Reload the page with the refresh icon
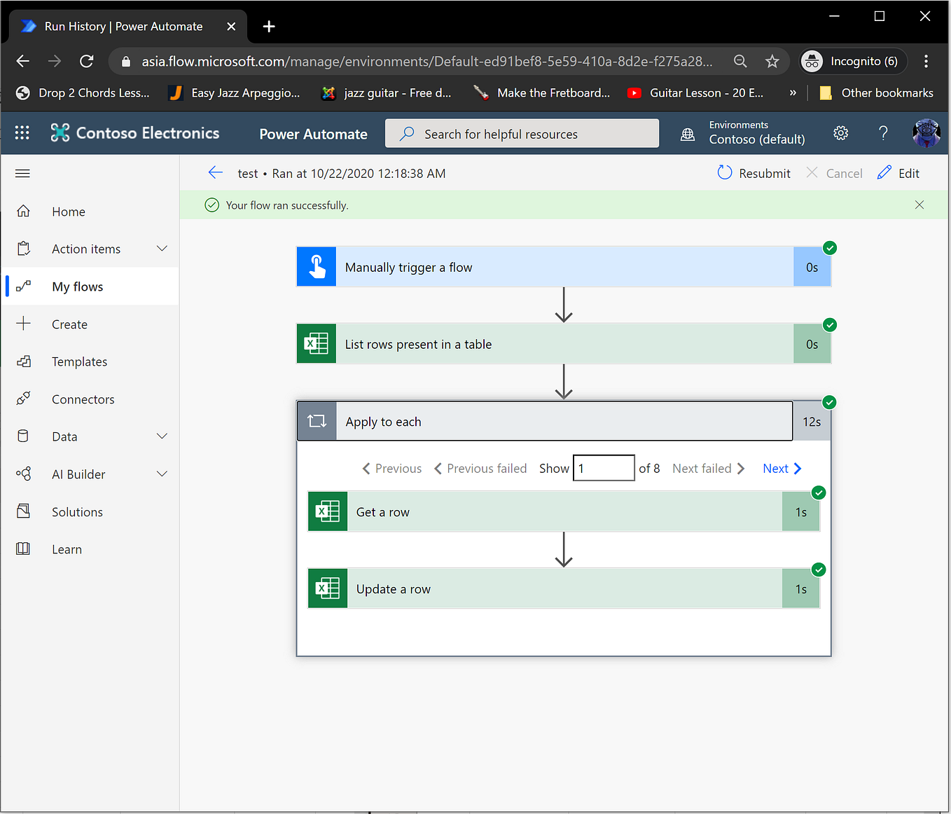This screenshot has width=951, height=814. pos(87,62)
